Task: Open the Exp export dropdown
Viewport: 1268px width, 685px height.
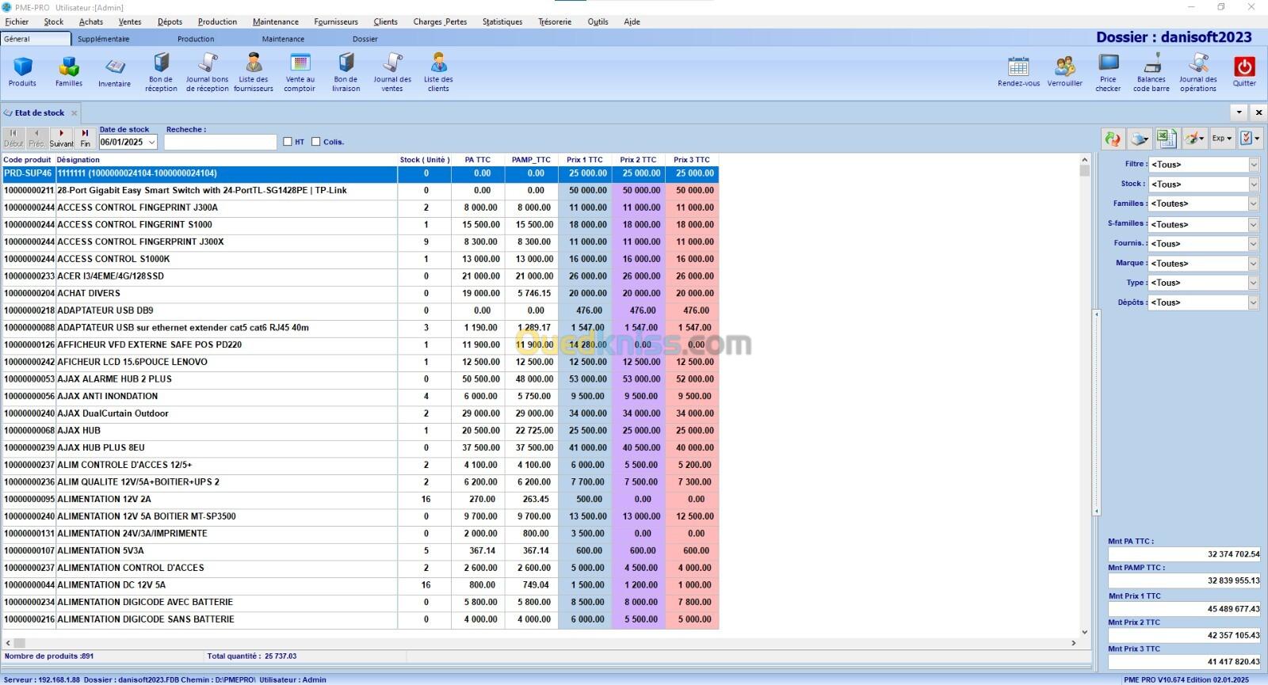Action: point(1221,139)
